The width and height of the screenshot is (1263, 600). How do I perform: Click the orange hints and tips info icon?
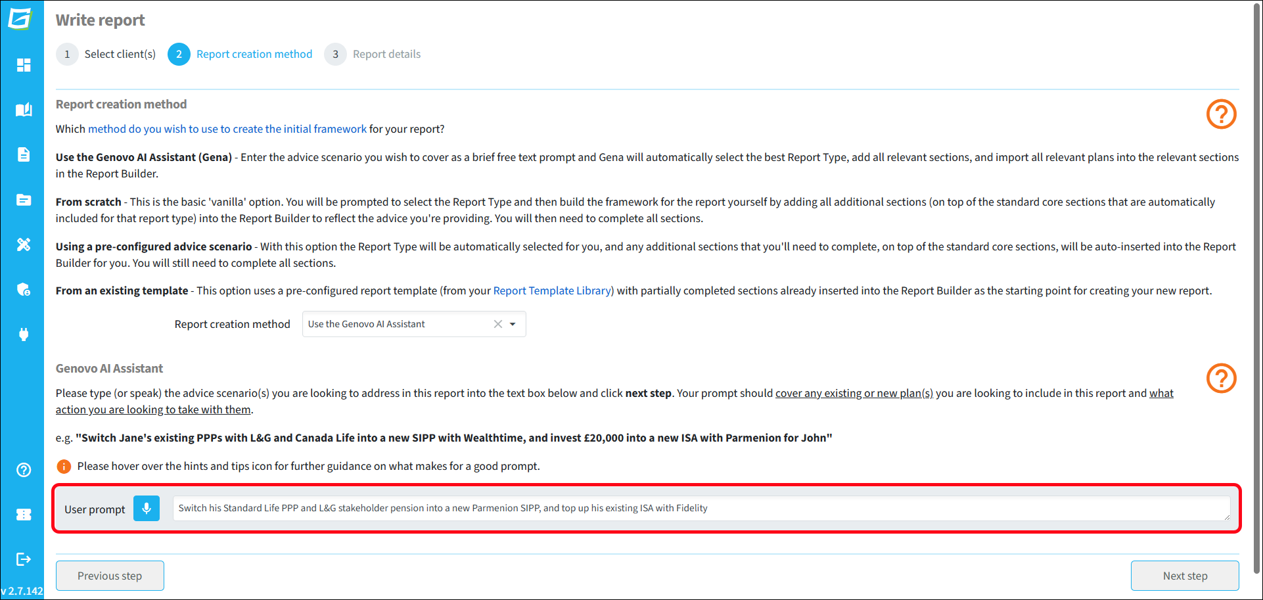[x=64, y=467]
